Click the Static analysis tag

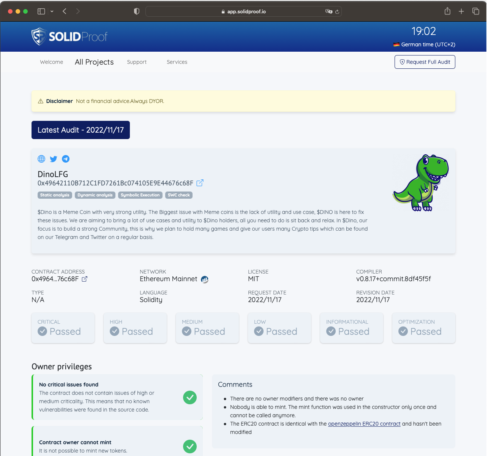(55, 195)
